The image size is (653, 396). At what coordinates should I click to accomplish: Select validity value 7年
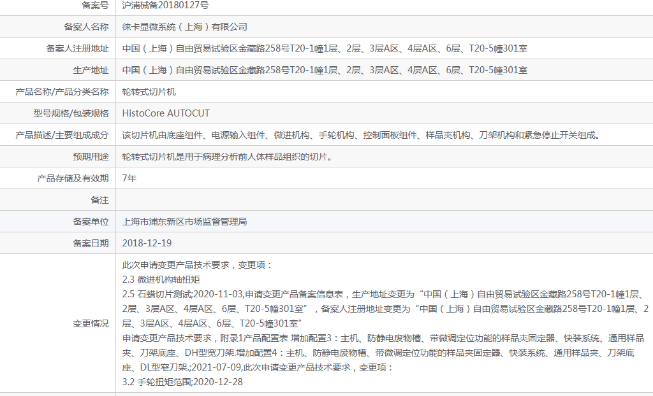[129, 178]
